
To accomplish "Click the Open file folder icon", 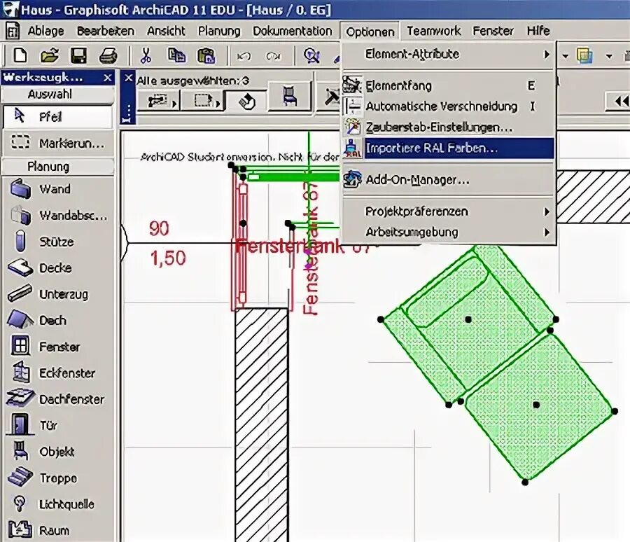I will point(50,55).
